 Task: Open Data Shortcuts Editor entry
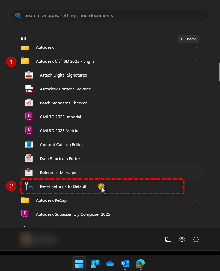tap(111, 159)
